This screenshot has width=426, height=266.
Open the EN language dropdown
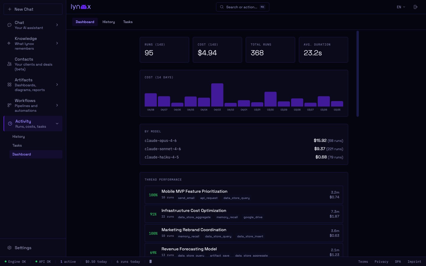[401, 7]
